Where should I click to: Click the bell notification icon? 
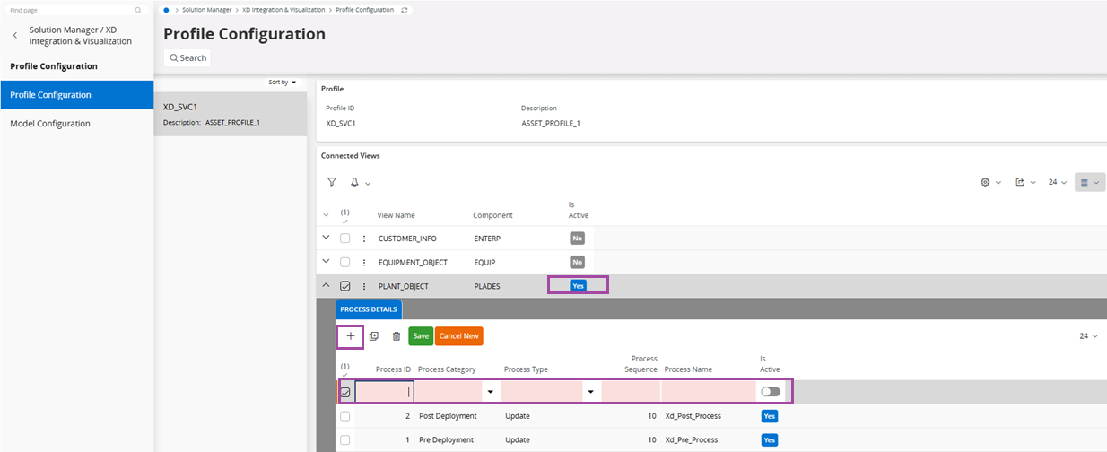click(355, 182)
